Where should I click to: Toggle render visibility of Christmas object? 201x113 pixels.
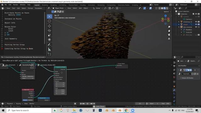point(199,22)
